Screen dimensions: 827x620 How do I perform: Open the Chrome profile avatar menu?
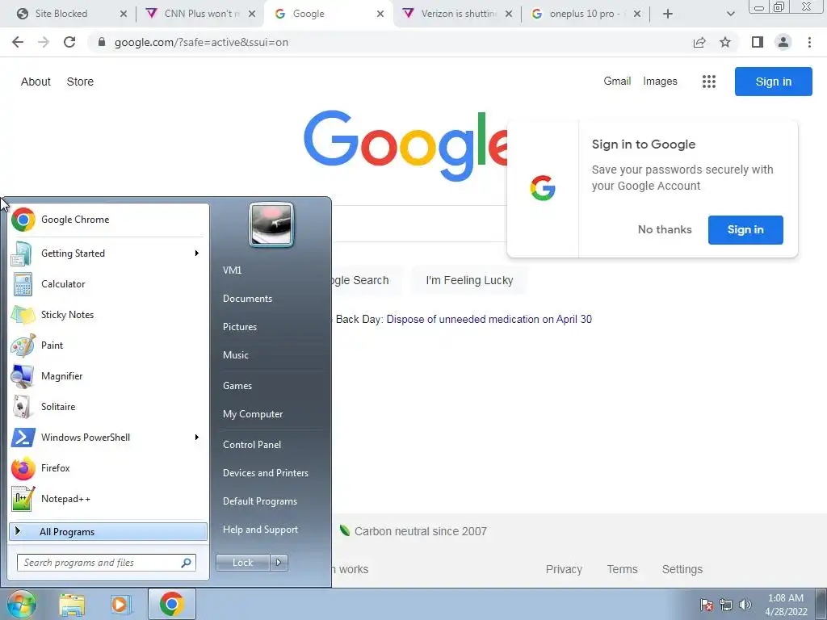pyautogui.click(x=783, y=42)
